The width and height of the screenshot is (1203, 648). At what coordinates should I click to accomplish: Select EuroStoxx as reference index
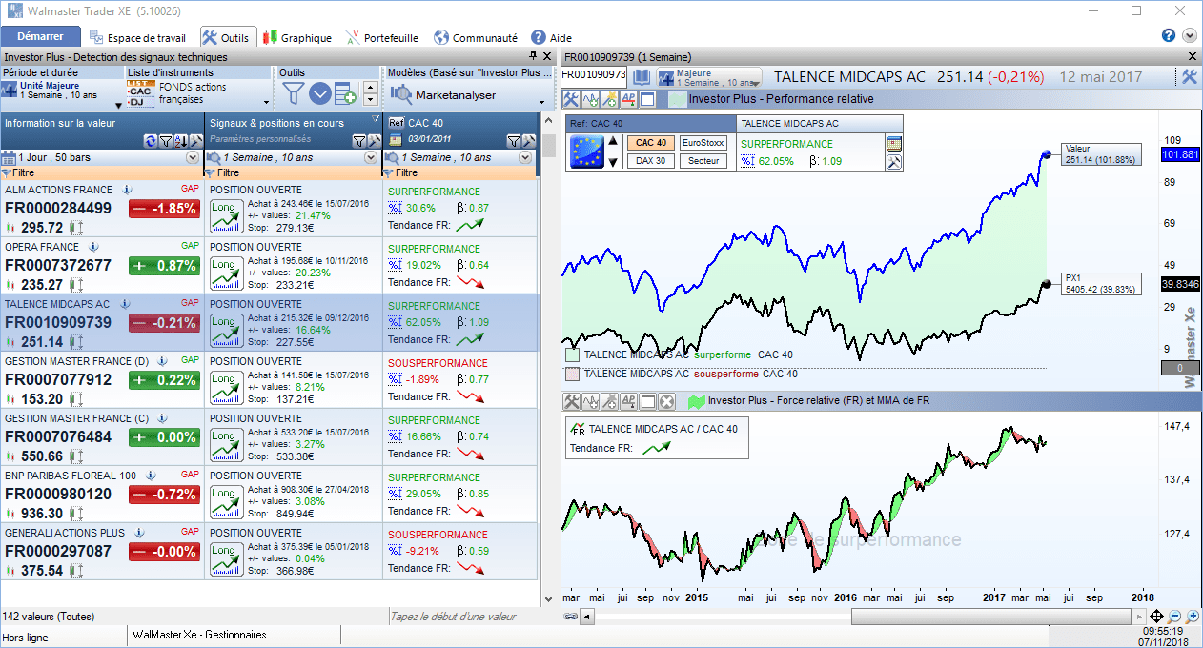pyautogui.click(x=703, y=143)
